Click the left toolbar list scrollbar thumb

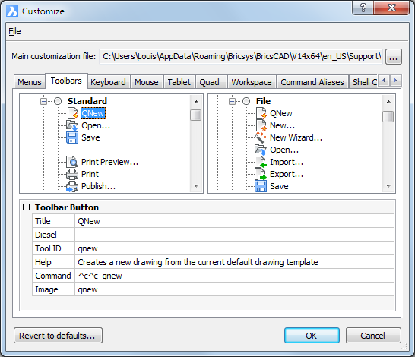[x=195, y=115]
